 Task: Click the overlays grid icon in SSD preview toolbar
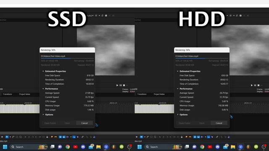[96, 16]
